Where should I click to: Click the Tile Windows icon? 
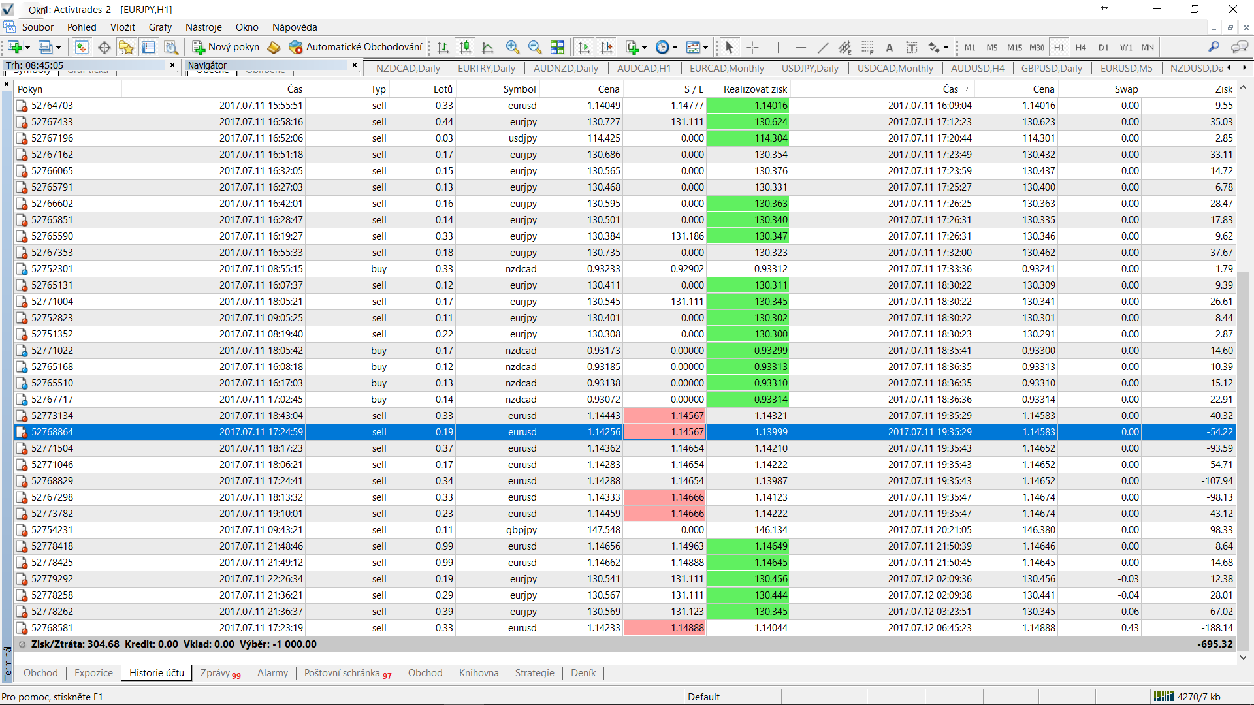tap(557, 47)
